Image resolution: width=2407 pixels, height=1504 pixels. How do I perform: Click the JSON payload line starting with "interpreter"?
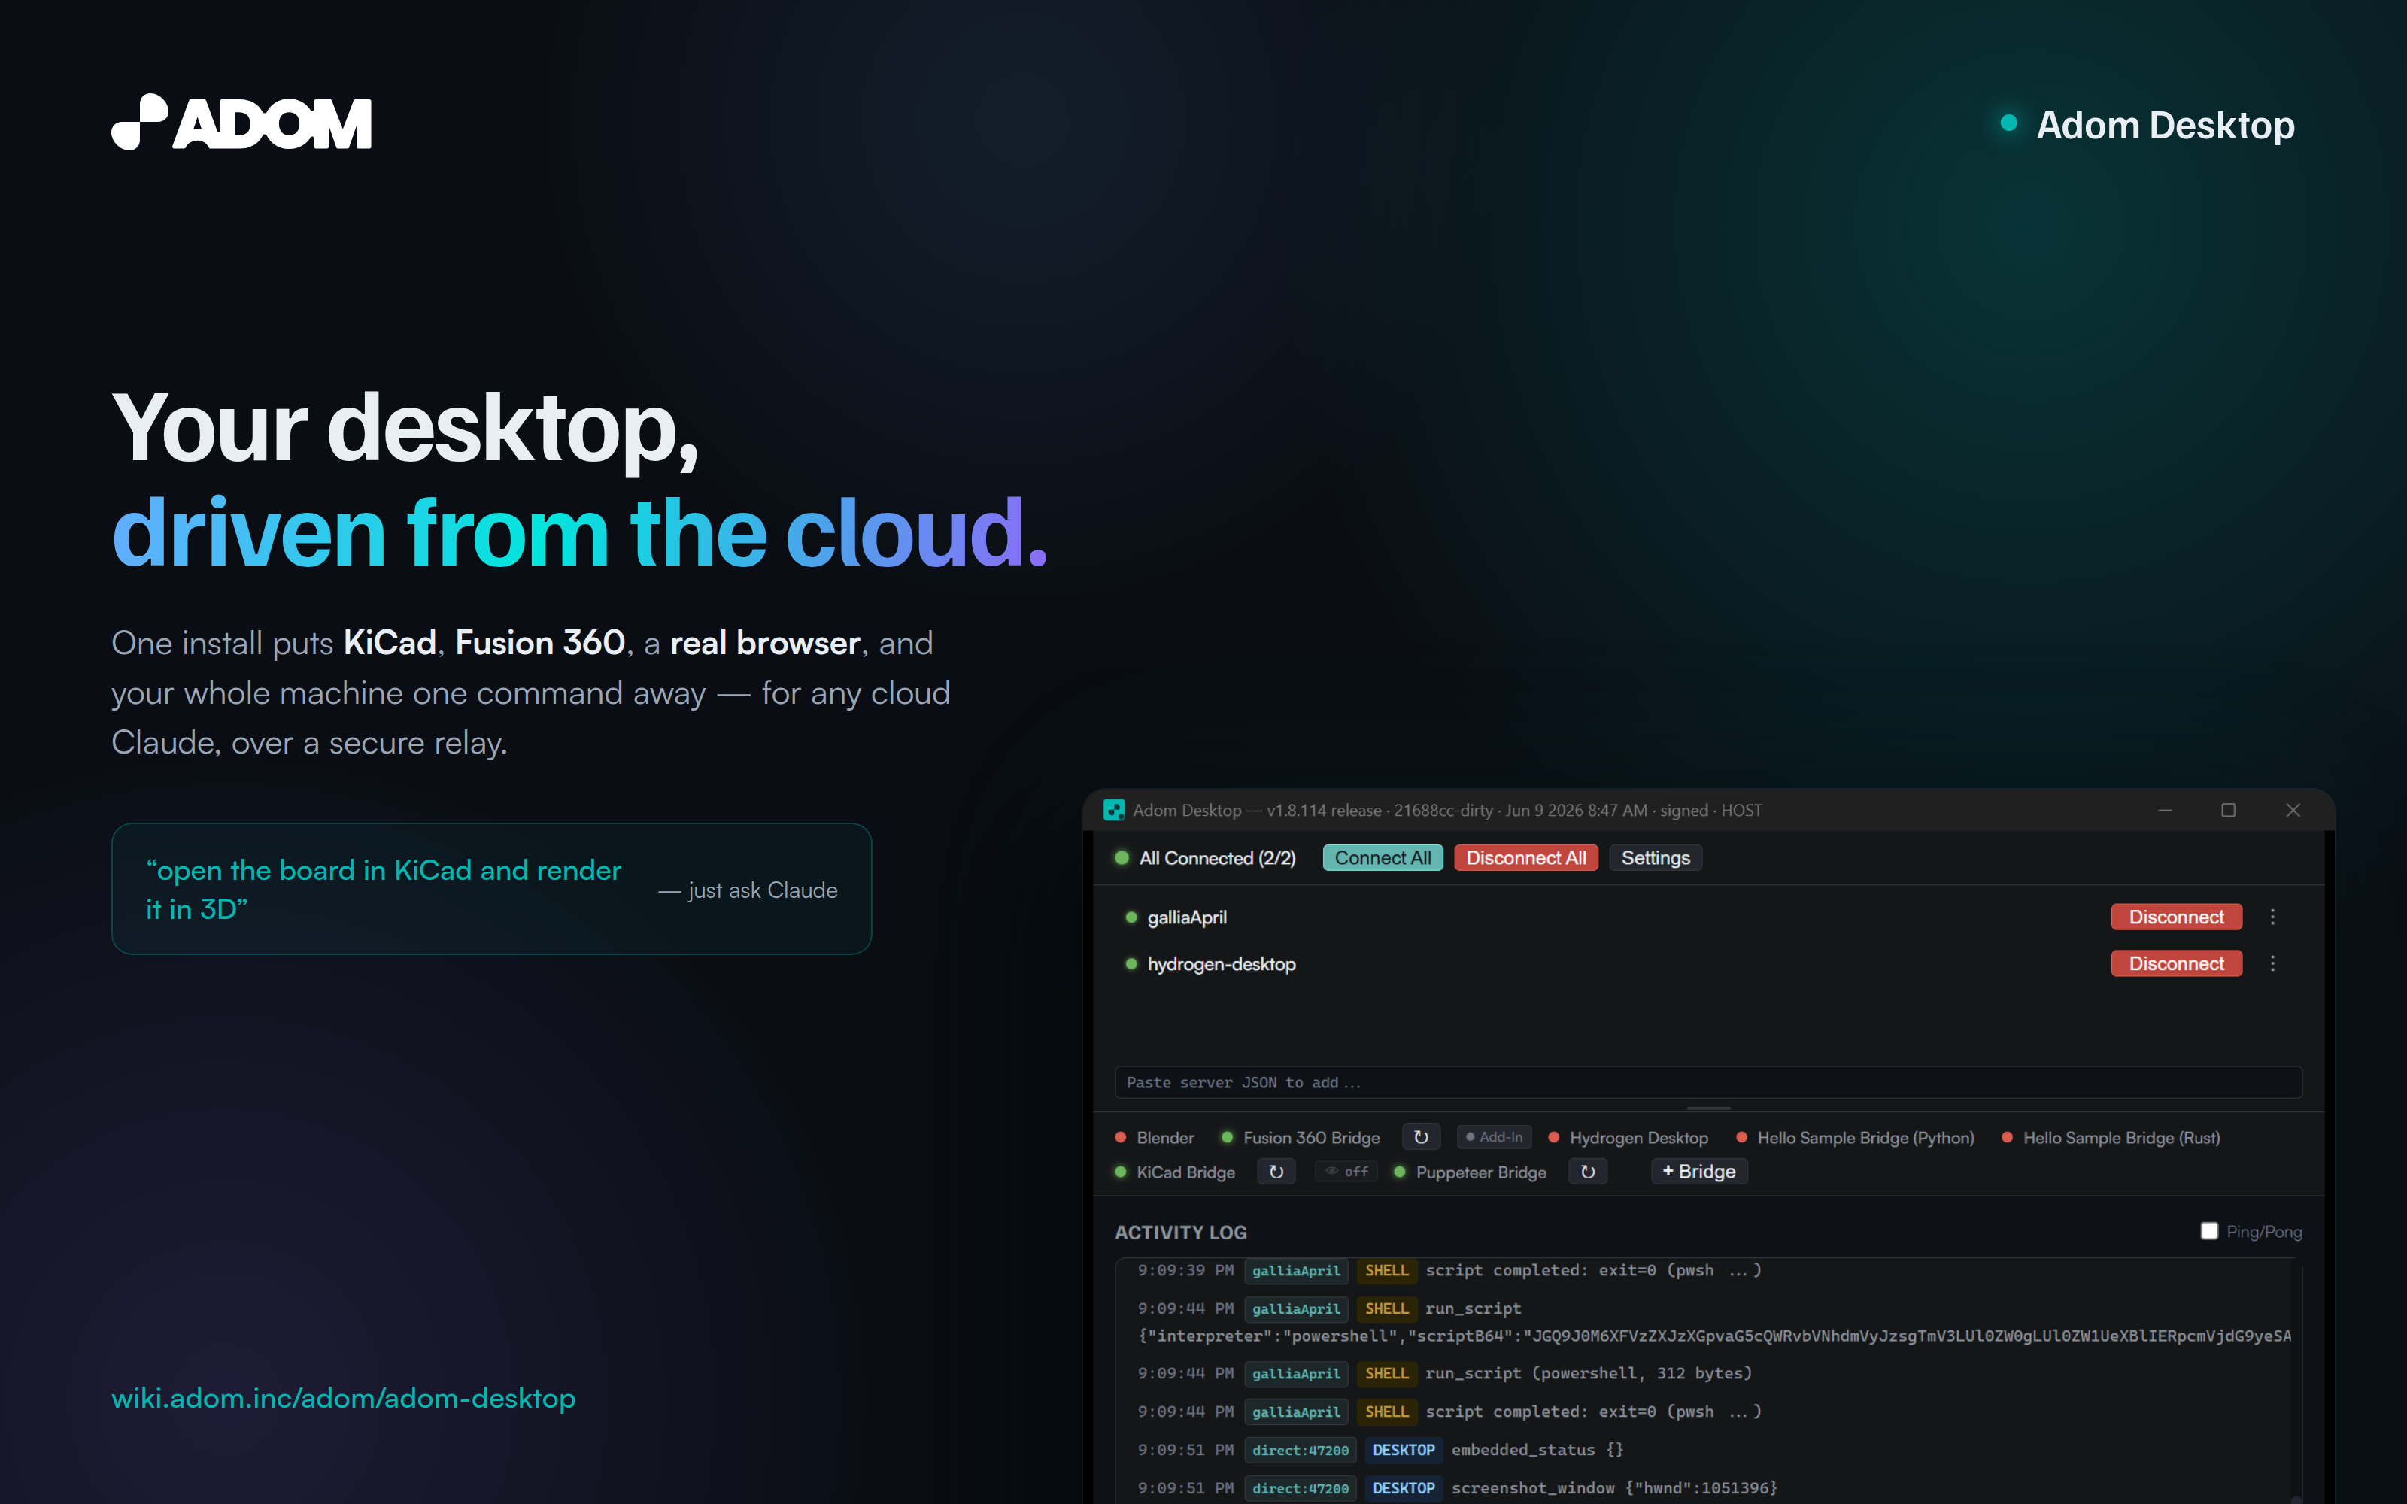coord(1715,1336)
